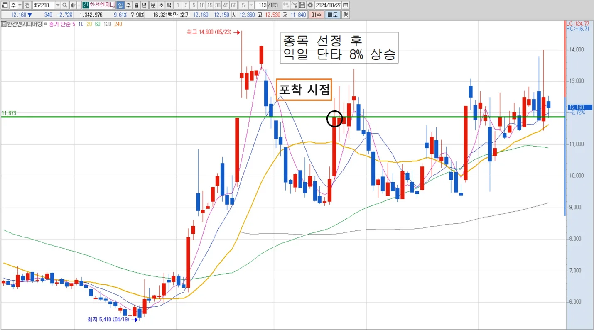Click the 한선엔지니어링 chart legend label
The width and height of the screenshot is (594, 330).
25,24
